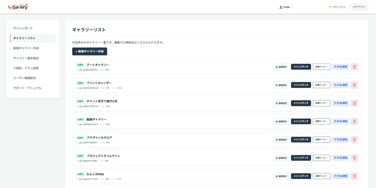Delete the イベントカレンダー gallery with trash icon
This screenshot has height=188, width=376.
tap(354, 85)
